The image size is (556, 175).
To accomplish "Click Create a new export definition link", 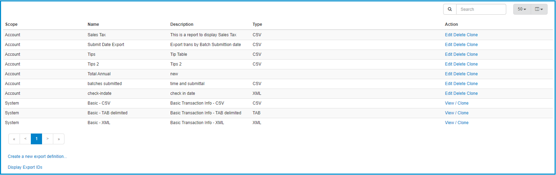I will click(x=37, y=157).
